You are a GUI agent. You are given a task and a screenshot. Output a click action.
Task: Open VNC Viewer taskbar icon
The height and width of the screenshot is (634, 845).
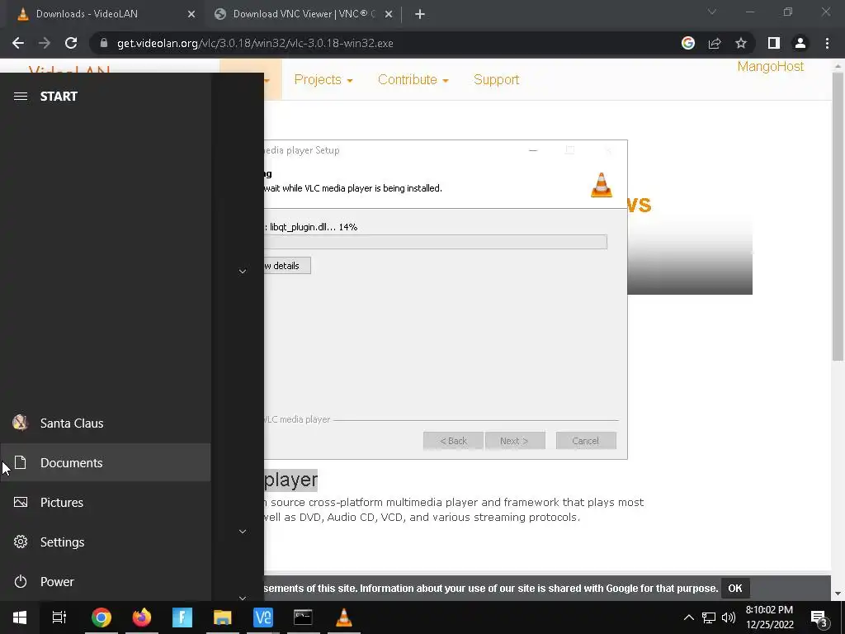(x=263, y=617)
